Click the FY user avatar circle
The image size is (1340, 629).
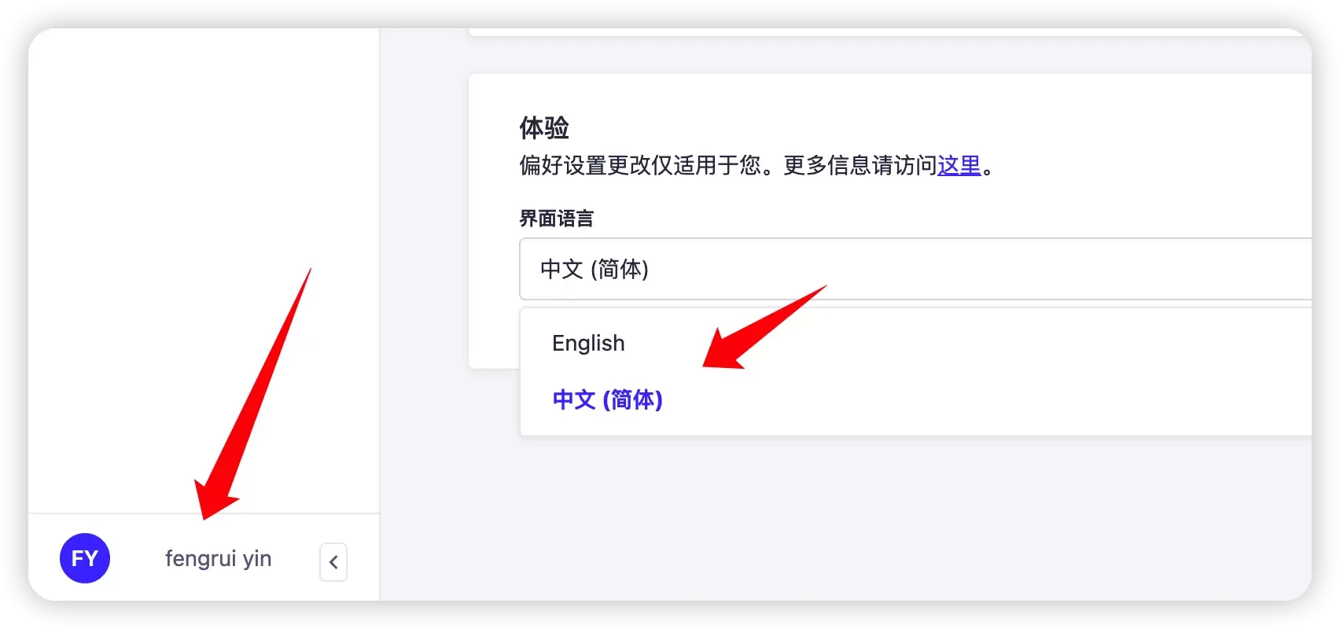[x=85, y=558]
